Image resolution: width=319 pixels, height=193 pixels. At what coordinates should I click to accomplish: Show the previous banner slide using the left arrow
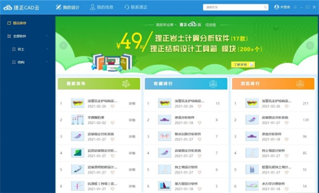coord(63,45)
